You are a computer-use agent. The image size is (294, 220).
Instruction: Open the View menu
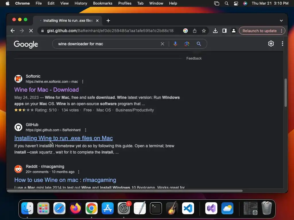65,3
